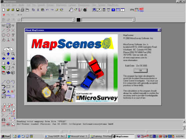This screenshot has height=139, width=186.
Task: Click the blue pan up arrow
Action: tap(8, 54)
